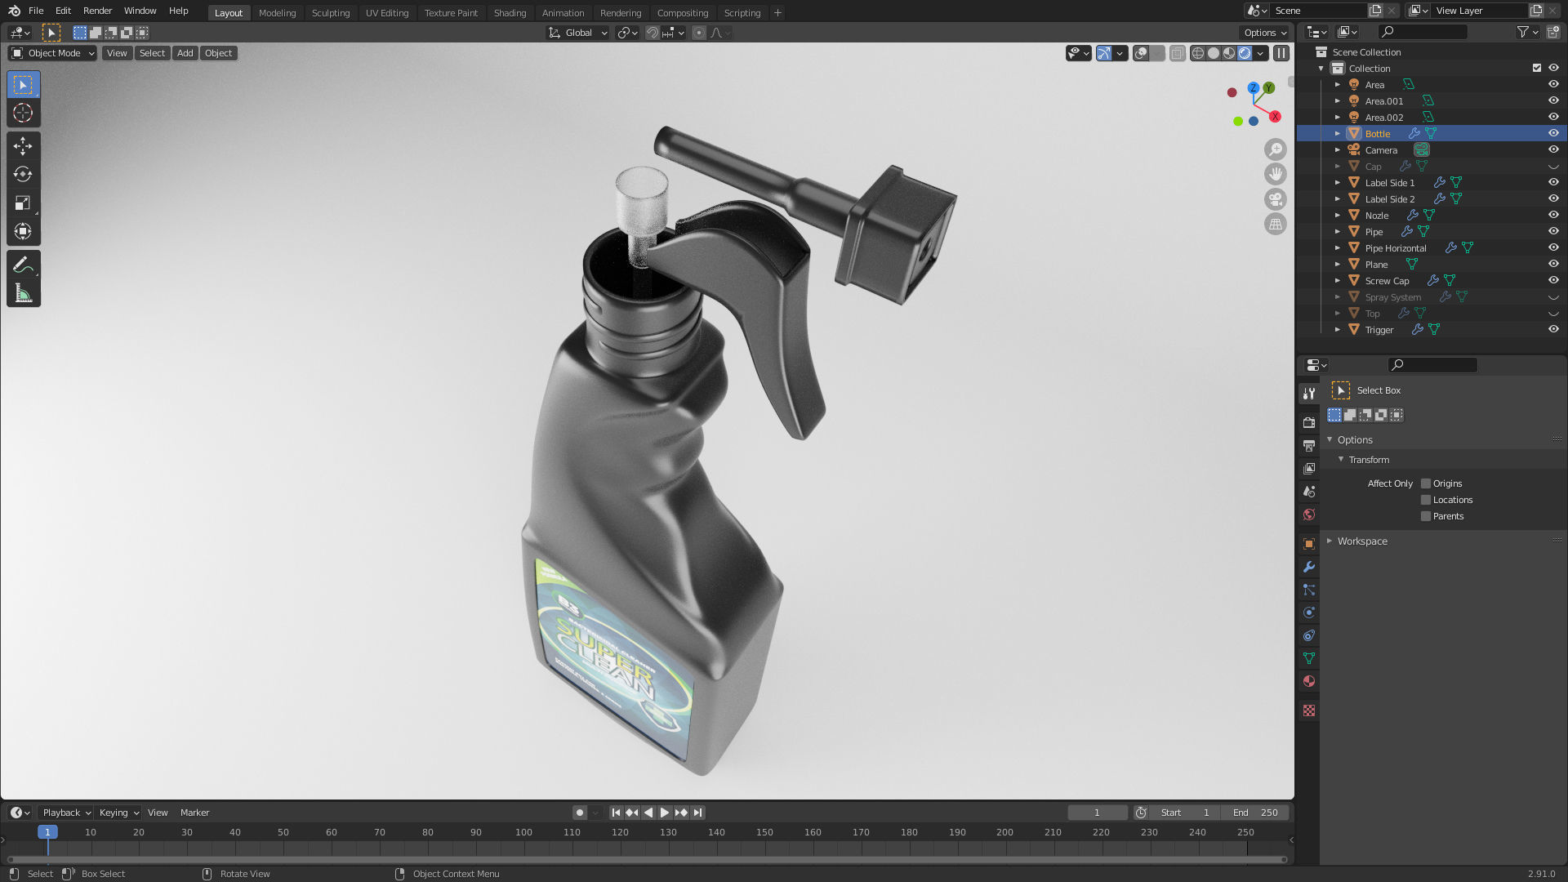
Task: Expand Pipe Horizontal tree item
Action: (1338, 248)
